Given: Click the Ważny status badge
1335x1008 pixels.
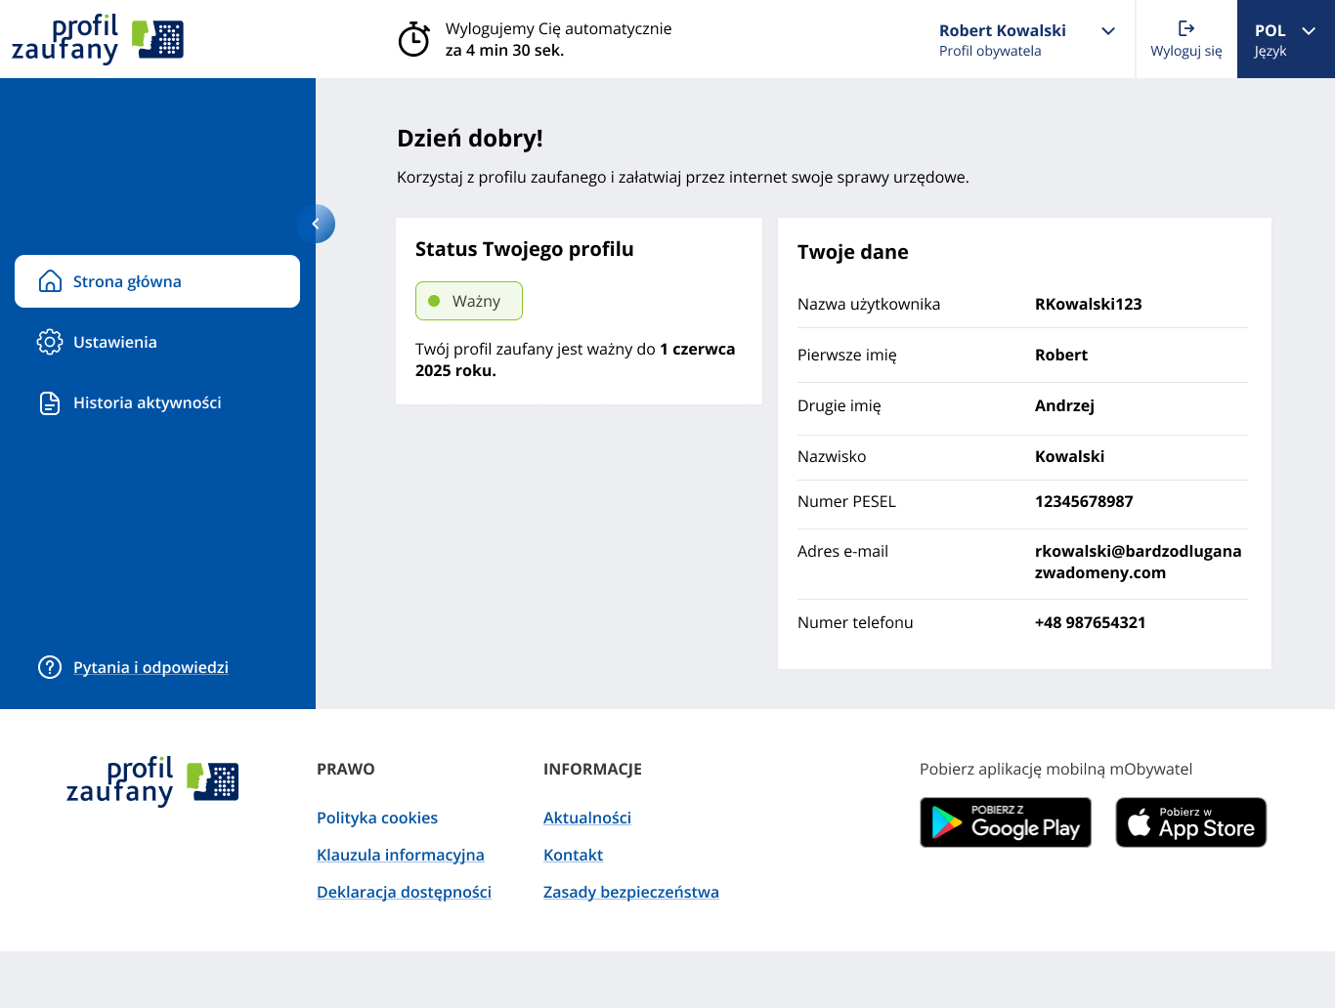Looking at the screenshot, I should click(x=469, y=301).
